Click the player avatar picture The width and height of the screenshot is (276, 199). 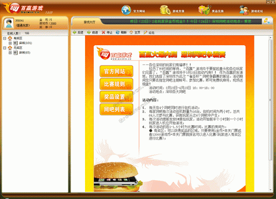click(x=9, y=23)
